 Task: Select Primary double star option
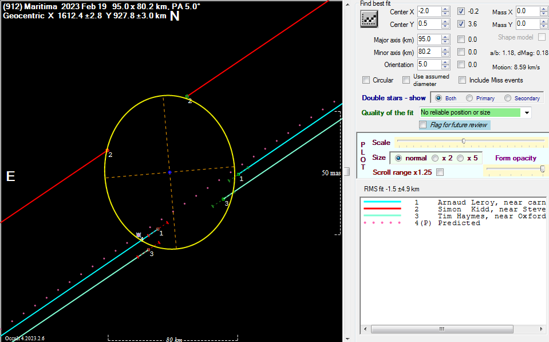pos(469,98)
